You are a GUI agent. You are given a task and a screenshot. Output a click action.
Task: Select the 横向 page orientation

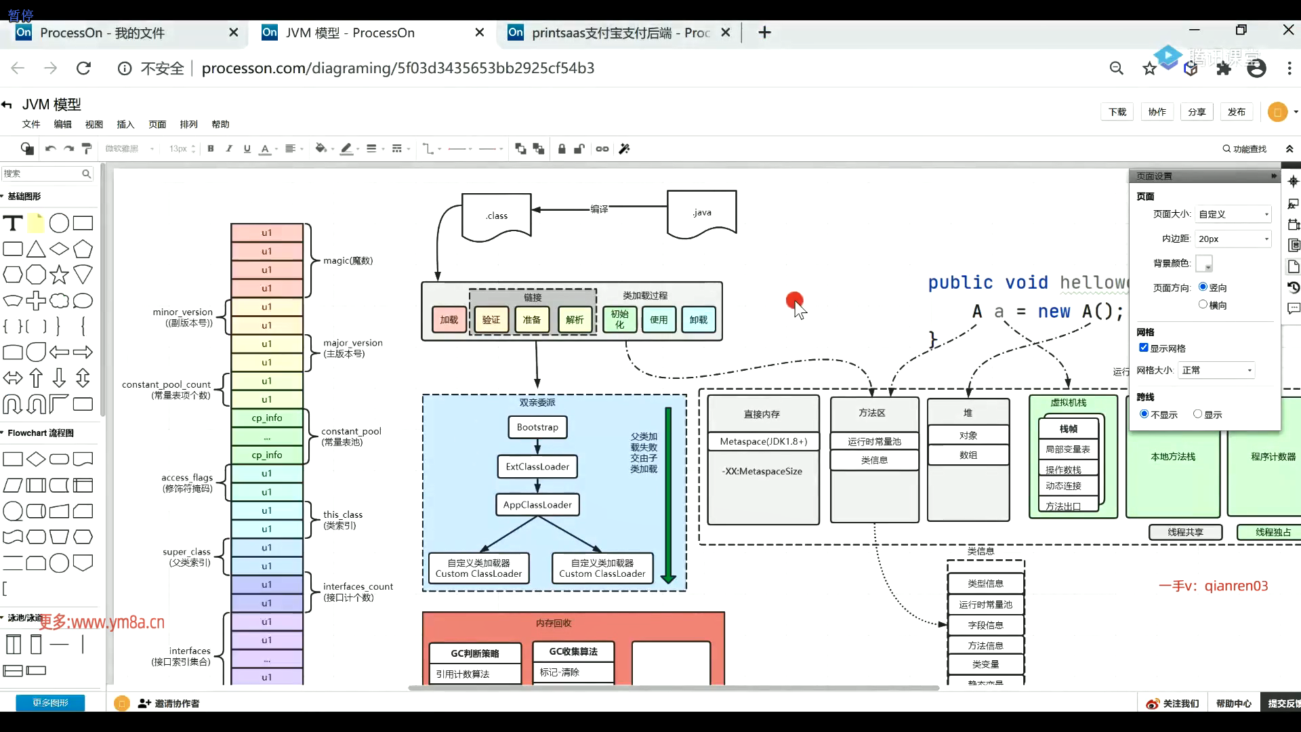(x=1203, y=305)
